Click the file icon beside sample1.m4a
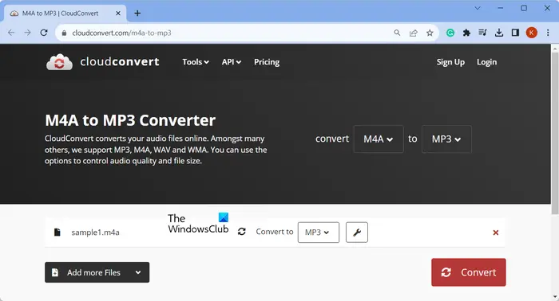The height and width of the screenshot is (301, 559). click(57, 233)
